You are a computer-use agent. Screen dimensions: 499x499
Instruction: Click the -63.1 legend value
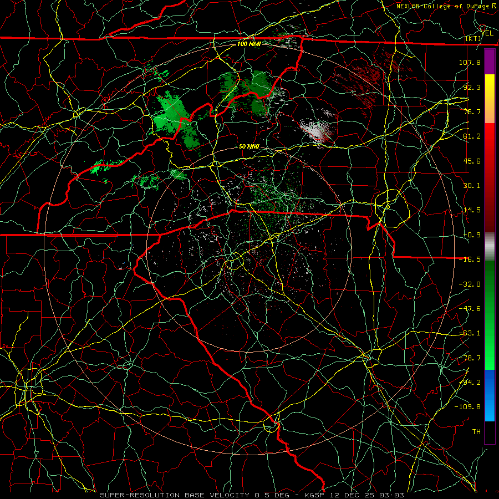470,333
